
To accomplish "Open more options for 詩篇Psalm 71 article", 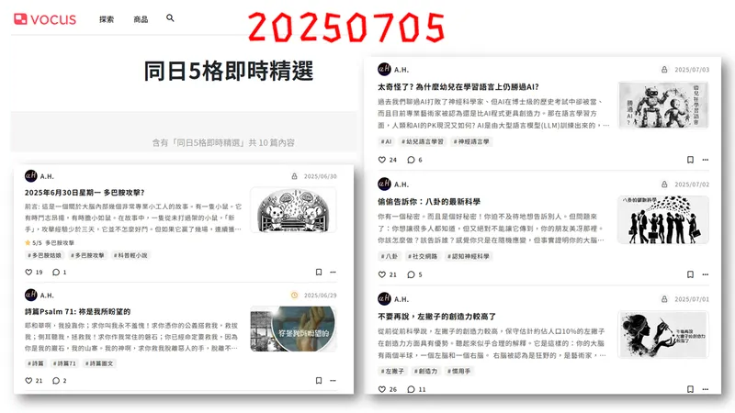I will [x=333, y=381].
